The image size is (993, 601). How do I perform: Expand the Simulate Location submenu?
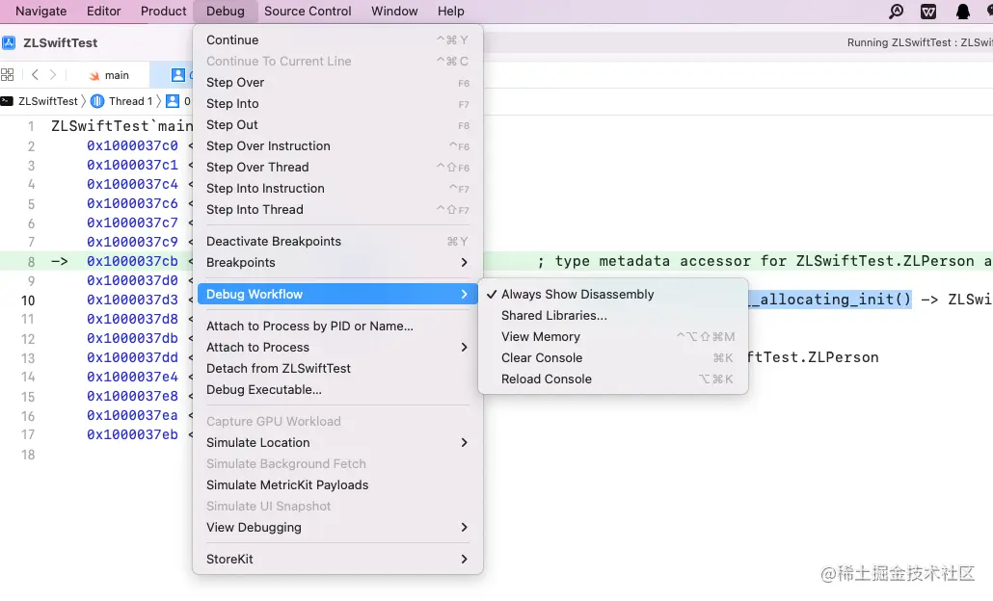click(x=337, y=443)
